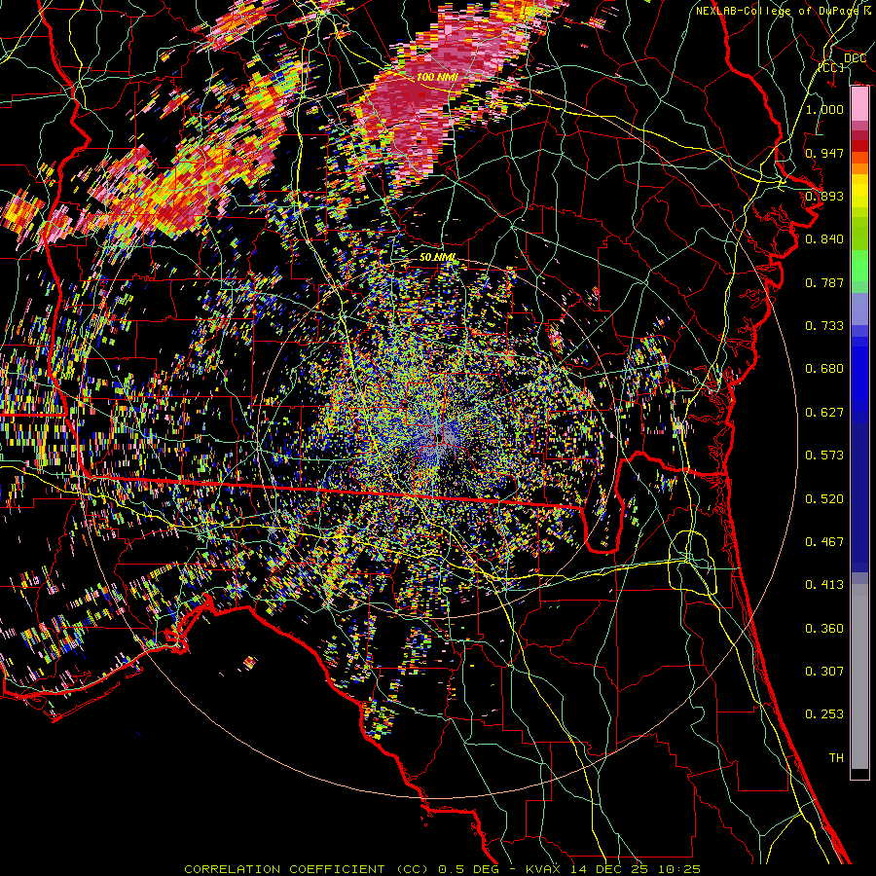Click the 0.253 legend value

pos(824,714)
